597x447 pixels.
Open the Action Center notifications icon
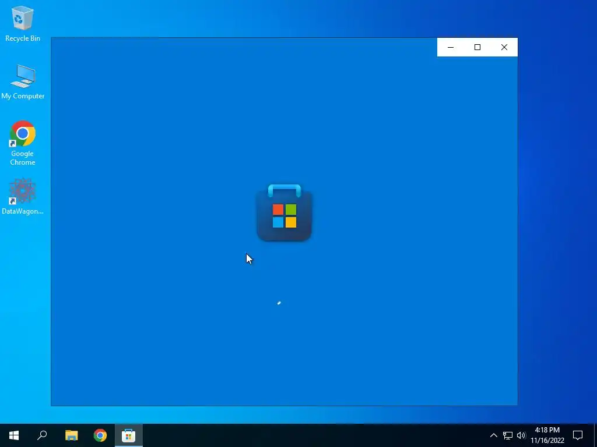pyautogui.click(x=578, y=435)
